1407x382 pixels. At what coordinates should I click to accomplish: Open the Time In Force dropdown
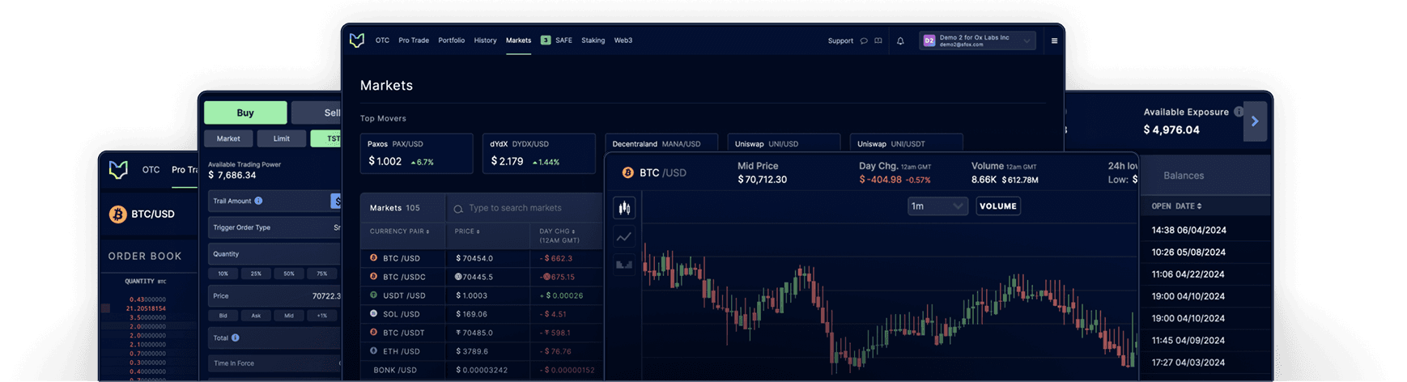[x=275, y=363]
